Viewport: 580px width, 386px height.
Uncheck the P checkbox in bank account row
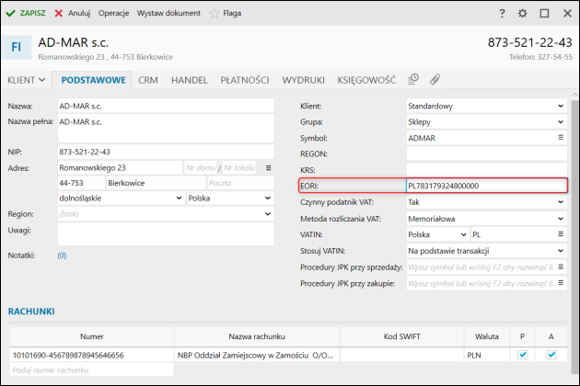522,354
